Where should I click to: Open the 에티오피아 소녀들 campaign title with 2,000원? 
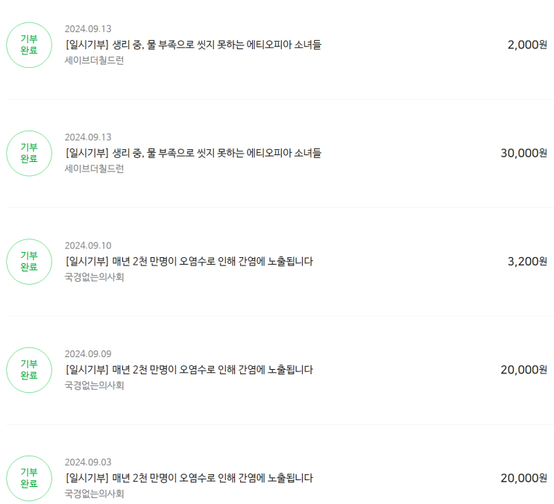[x=193, y=45]
